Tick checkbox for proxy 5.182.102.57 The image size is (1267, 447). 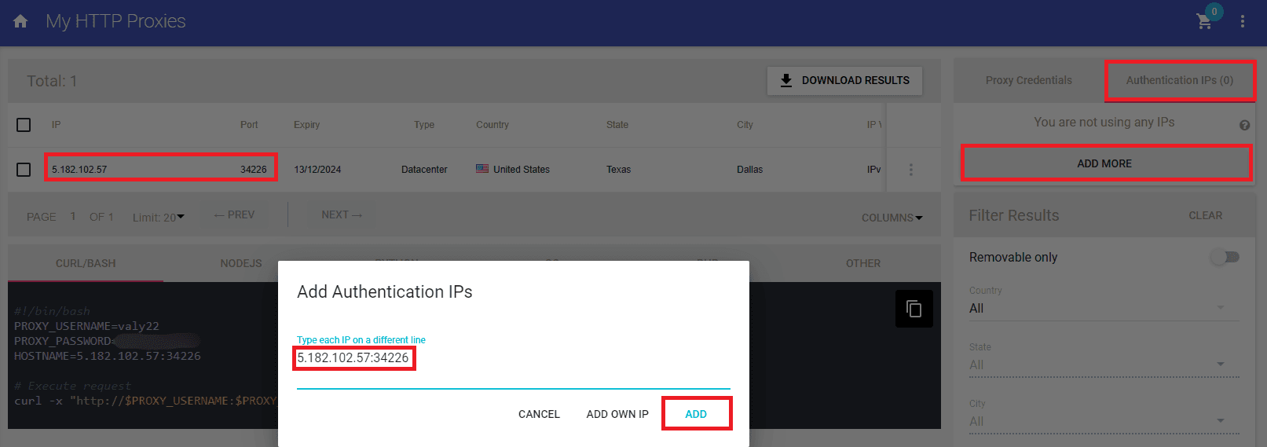[x=24, y=170]
